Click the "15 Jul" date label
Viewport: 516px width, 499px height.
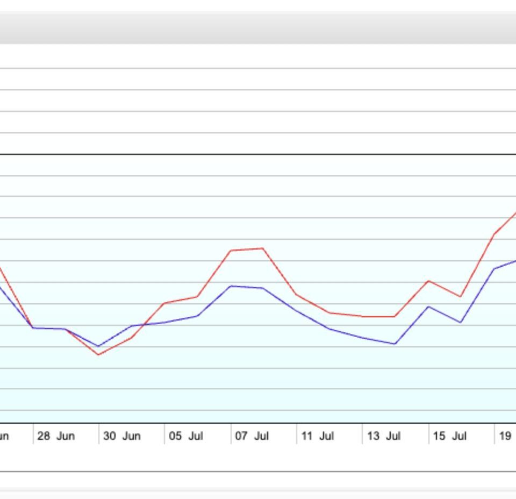pyautogui.click(x=449, y=436)
